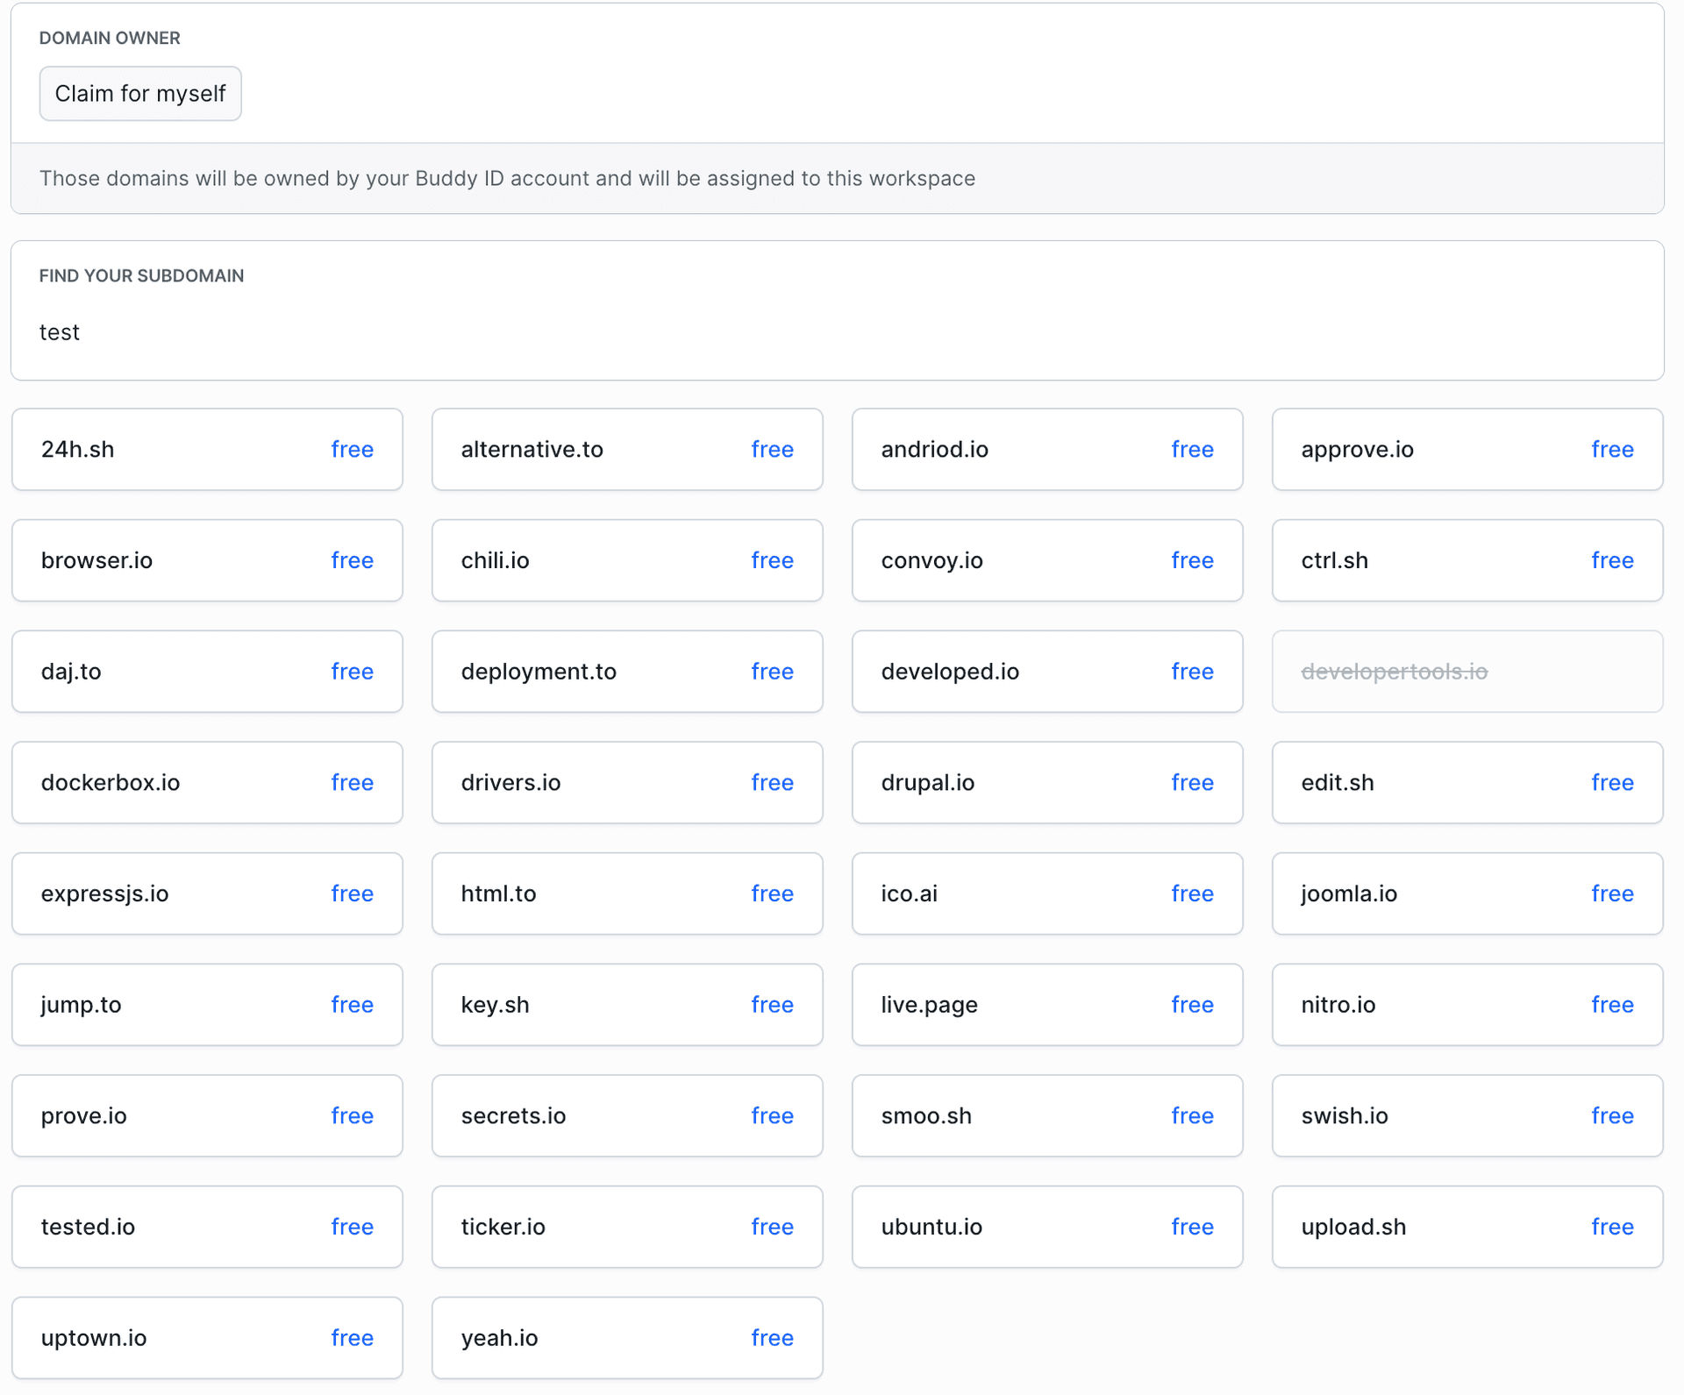Select the html.to domain card
1684x1395 pixels.
627,893
